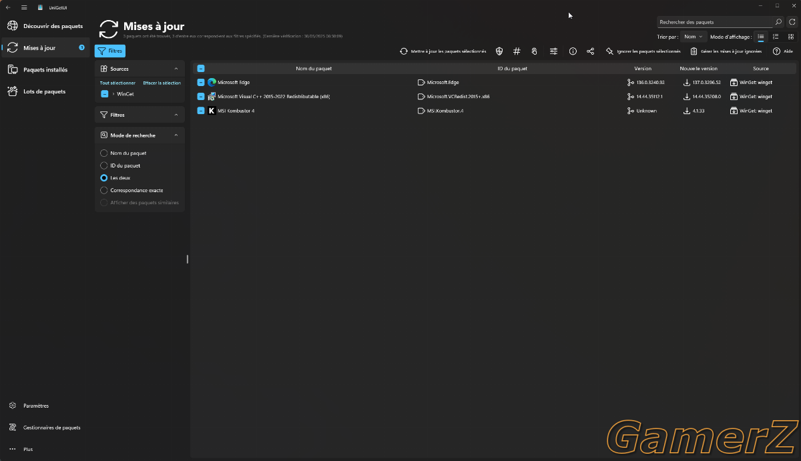
Task: Sort by the Nom du paquet column header
Action: (x=314, y=68)
